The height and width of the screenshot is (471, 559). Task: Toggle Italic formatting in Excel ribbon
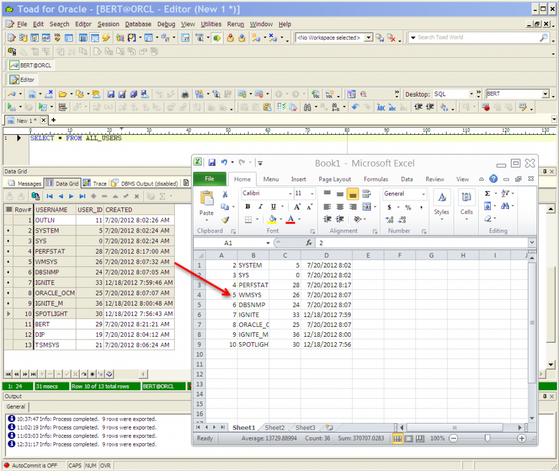[x=260, y=207]
